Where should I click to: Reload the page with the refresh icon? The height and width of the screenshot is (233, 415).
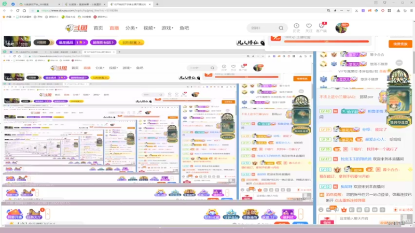click(18, 10)
